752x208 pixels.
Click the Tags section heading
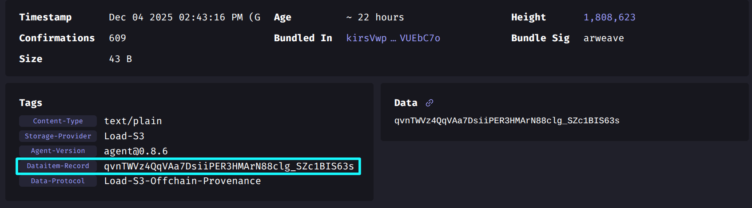coord(31,103)
